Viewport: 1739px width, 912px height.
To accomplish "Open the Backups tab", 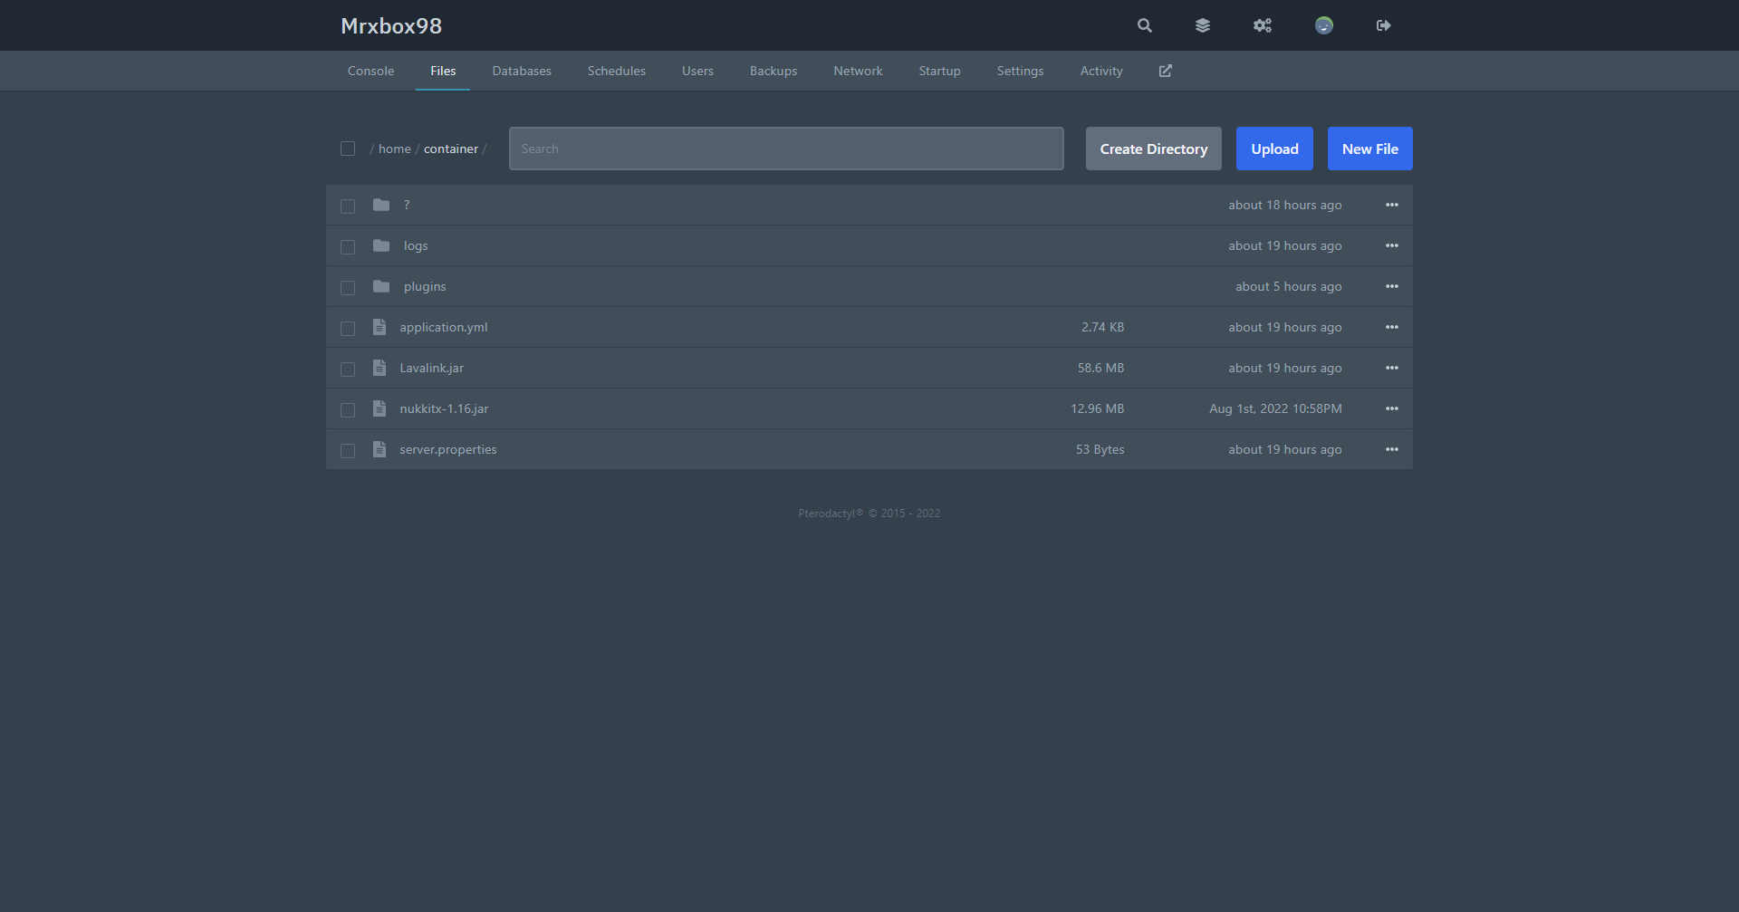I will (x=773, y=71).
